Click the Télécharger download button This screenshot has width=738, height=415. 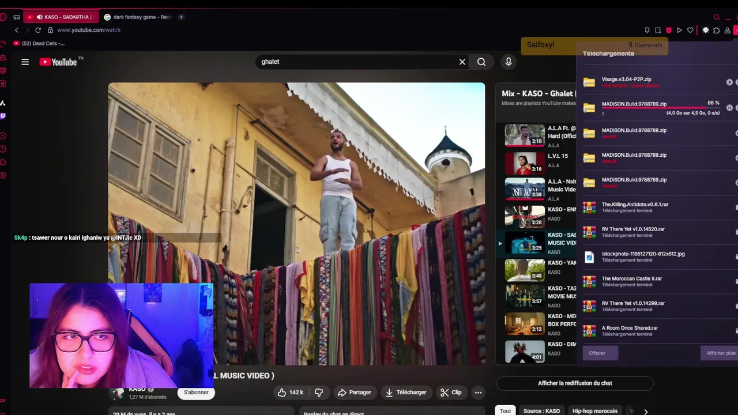(406, 393)
